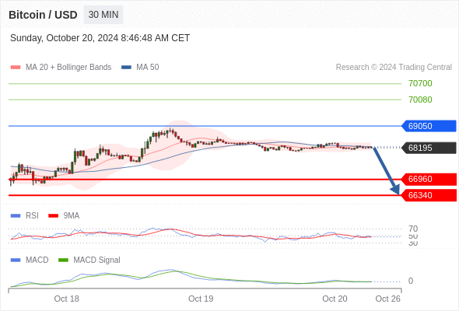Screen dimensions: 459x311
Task: Click the MACD Signal green legend marker
Action: point(63,260)
